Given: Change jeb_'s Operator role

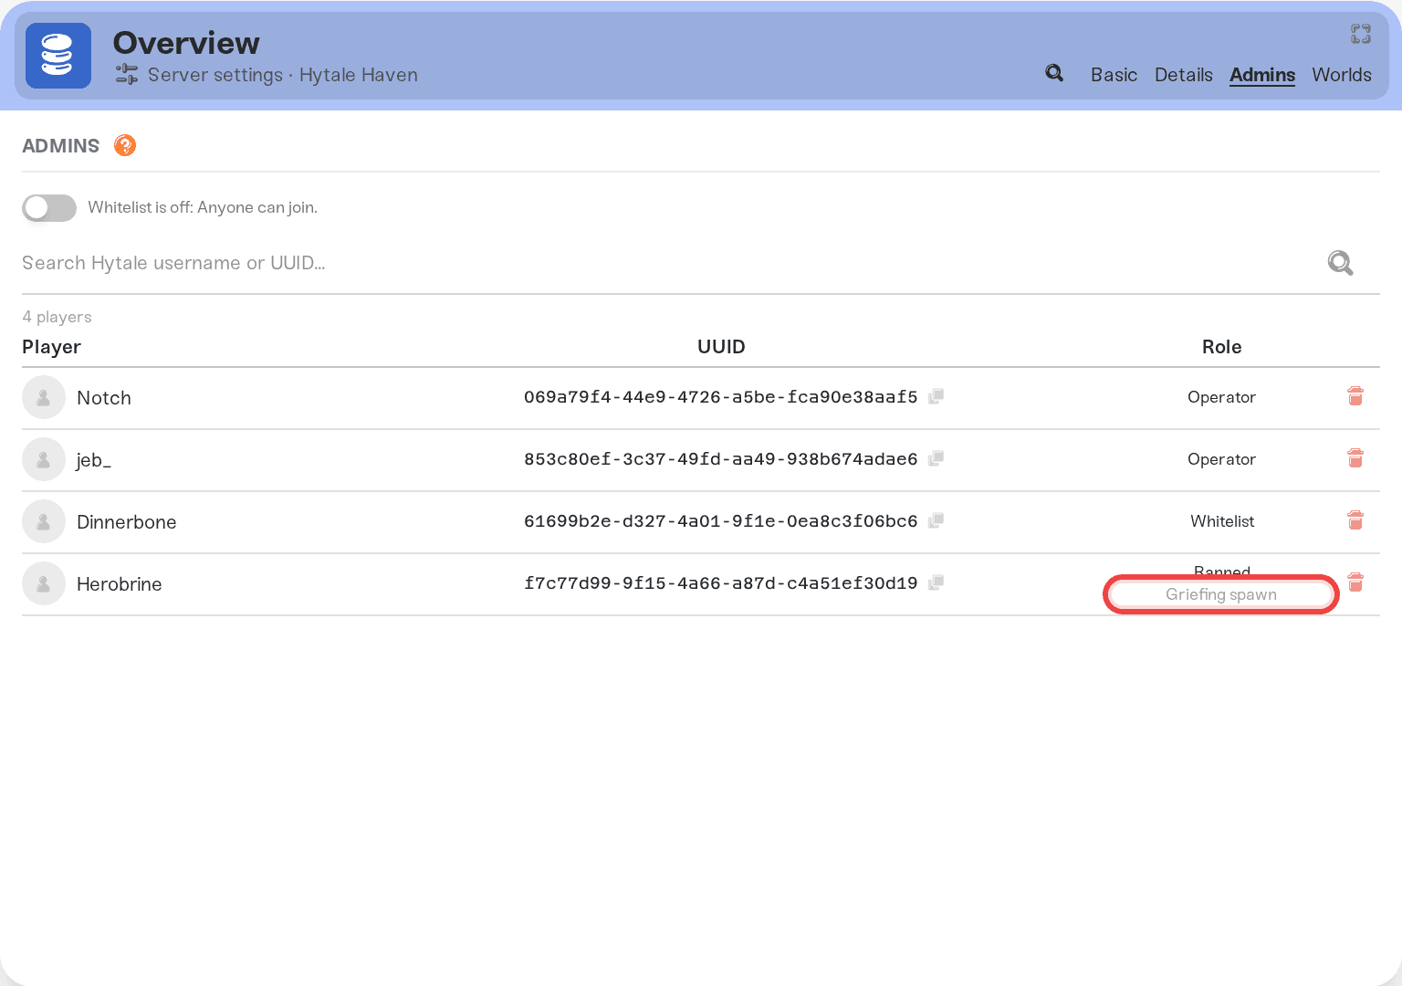Looking at the screenshot, I should tap(1221, 459).
